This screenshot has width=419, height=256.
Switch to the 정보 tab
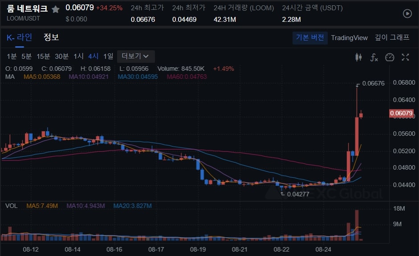51,37
